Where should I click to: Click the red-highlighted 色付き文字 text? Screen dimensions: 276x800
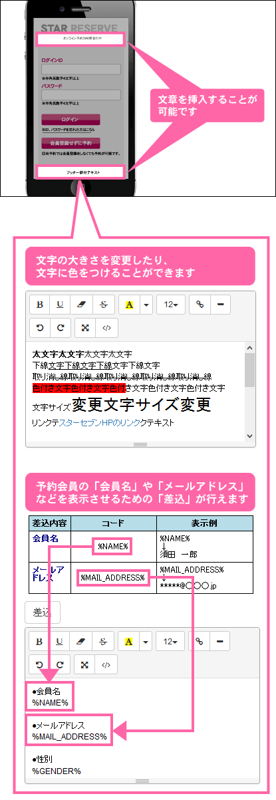(x=79, y=387)
